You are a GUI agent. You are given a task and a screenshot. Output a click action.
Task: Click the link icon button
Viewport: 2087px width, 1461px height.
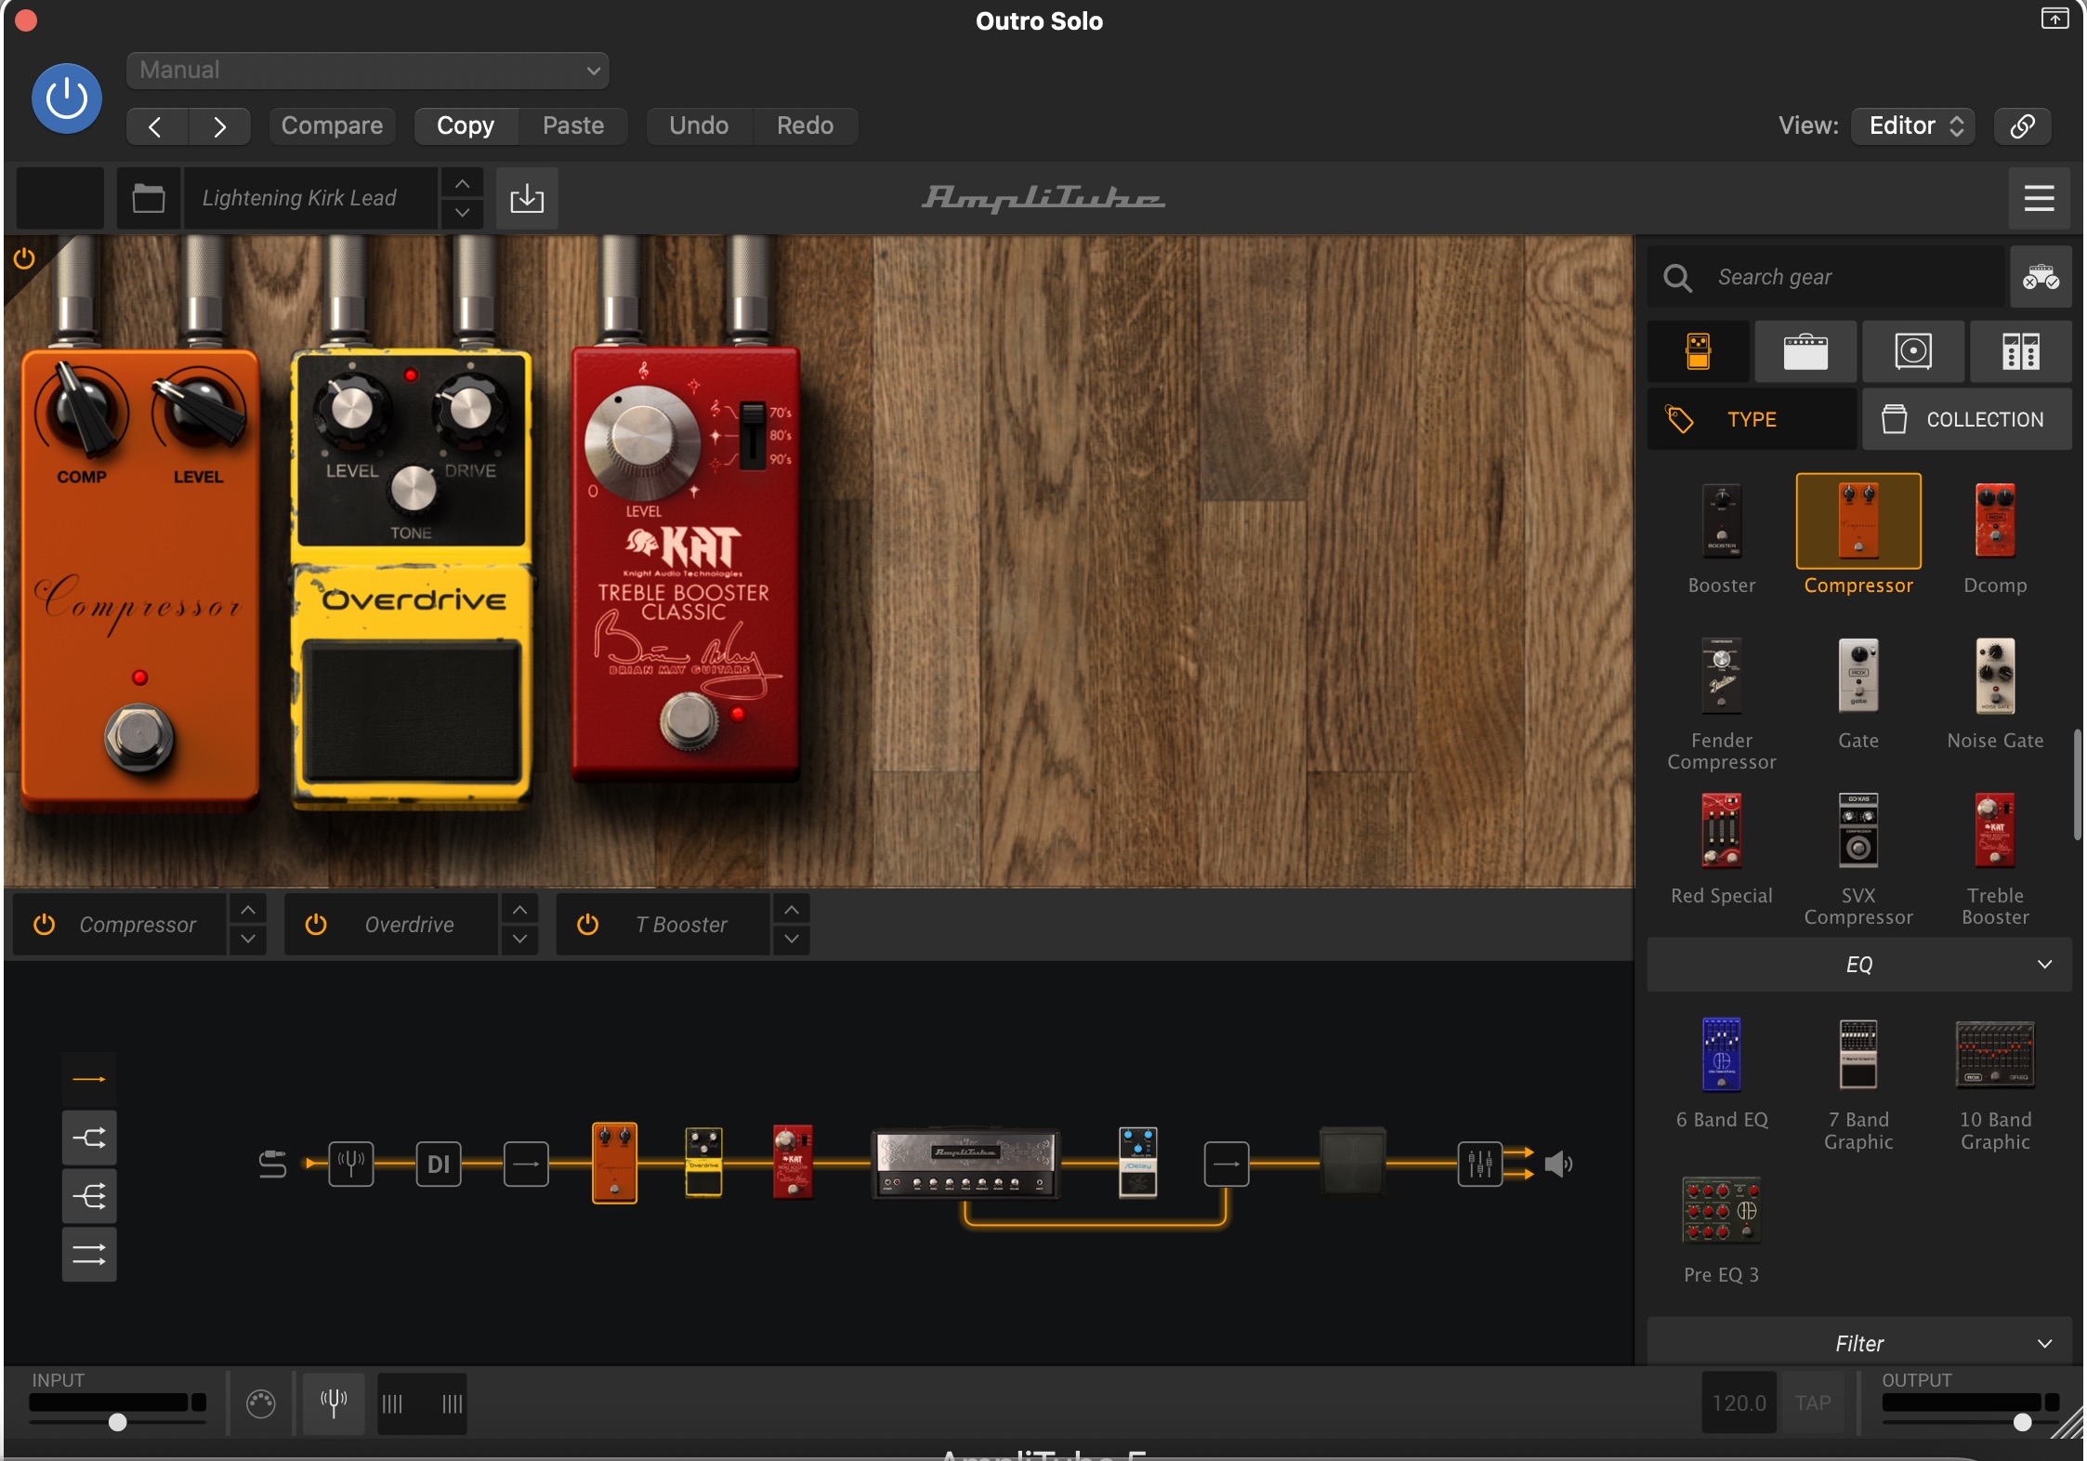coord(2022,125)
